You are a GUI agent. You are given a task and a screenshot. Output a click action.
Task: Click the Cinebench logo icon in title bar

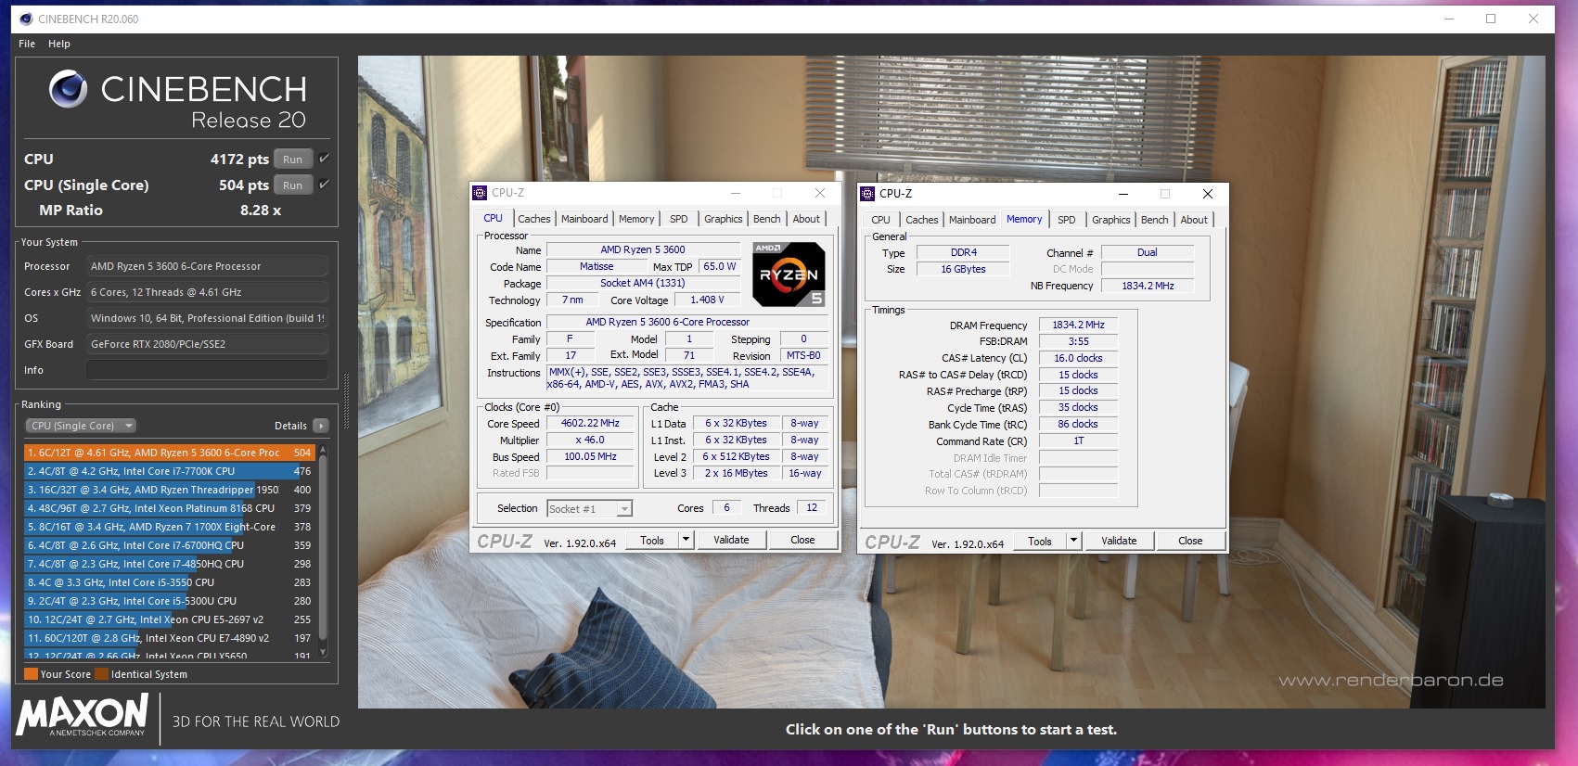tap(26, 19)
